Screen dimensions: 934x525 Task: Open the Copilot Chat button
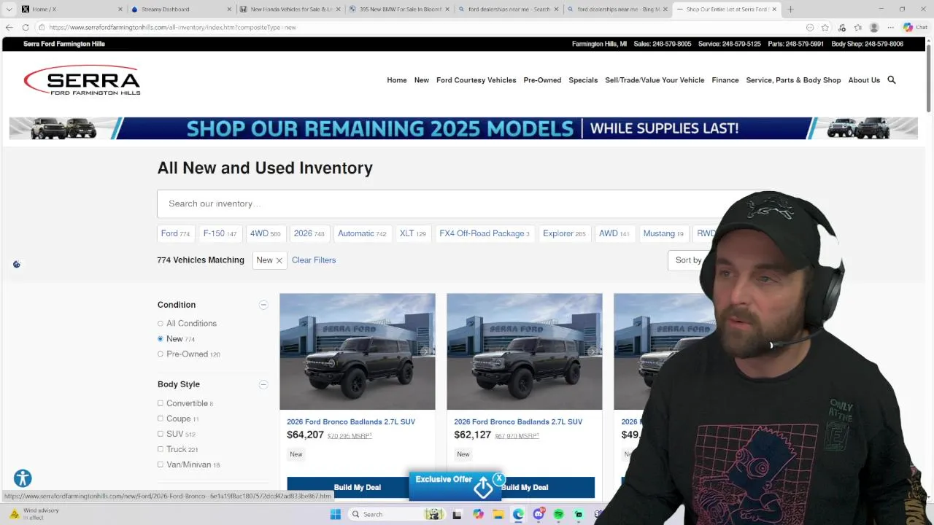(x=914, y=27)
